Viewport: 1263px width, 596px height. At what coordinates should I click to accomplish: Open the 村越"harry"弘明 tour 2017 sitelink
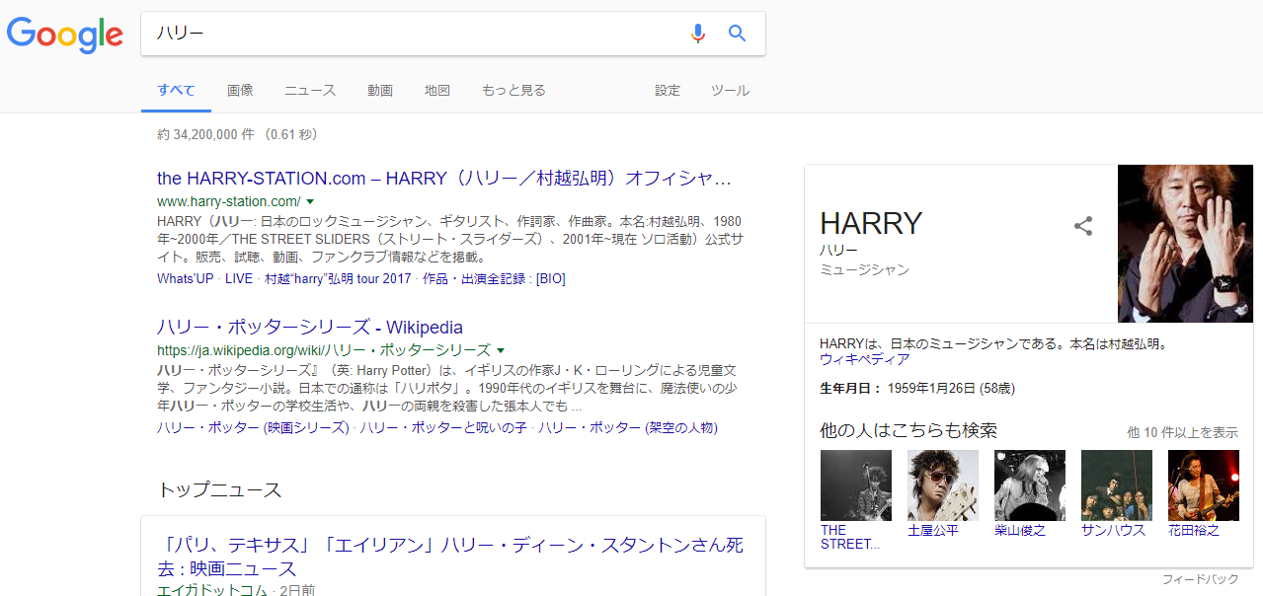click(x=338, y=279)
